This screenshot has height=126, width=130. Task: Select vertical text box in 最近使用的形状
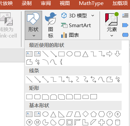[x=37, y=54]
